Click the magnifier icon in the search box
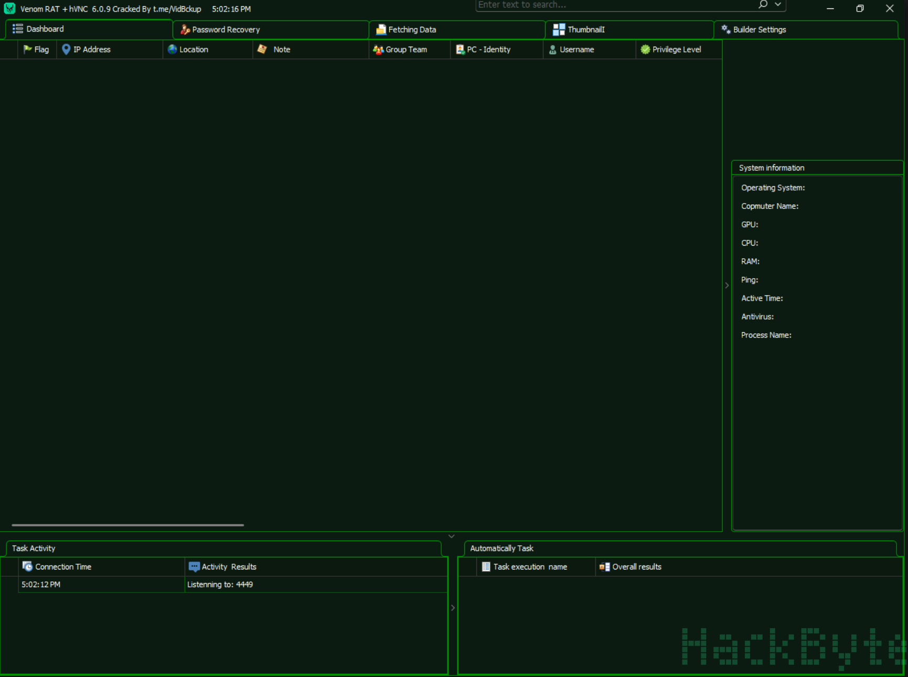 click(763, 5)
